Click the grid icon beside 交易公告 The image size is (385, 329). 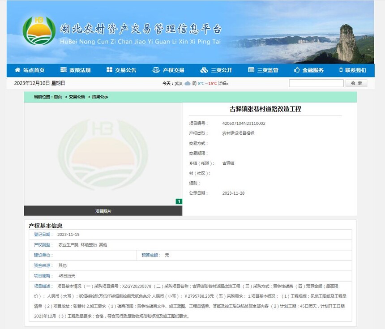click(x=110, y=70)
